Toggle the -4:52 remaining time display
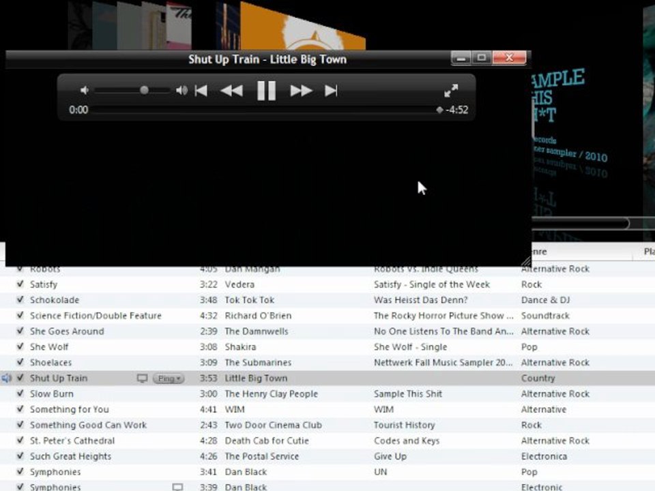 tap(457, 110)
